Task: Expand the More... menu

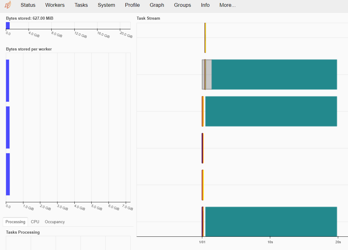Action: pos(227,5)
